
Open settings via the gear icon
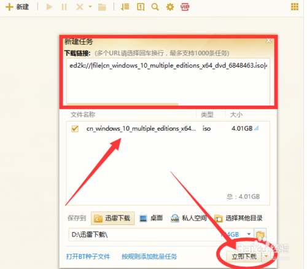170,7
